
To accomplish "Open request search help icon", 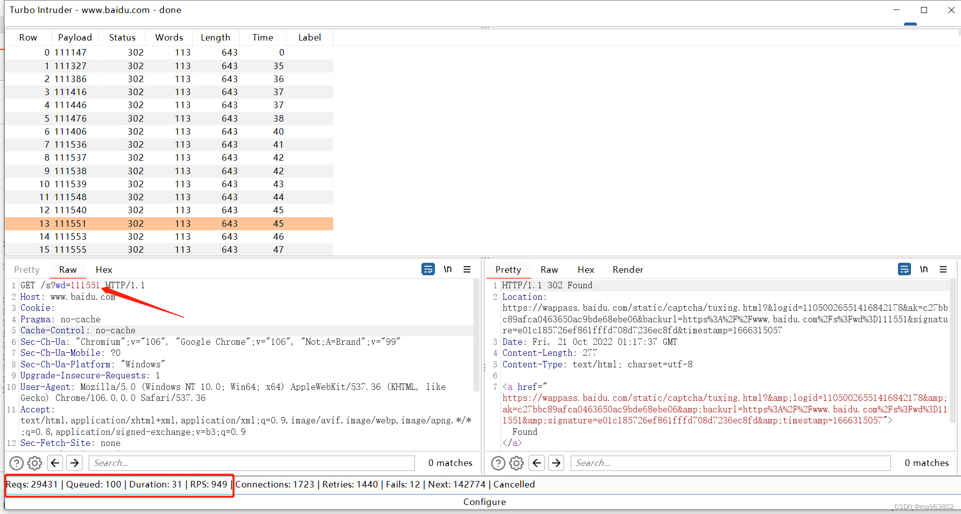I will pyautogui.click(x=17, y=463).
